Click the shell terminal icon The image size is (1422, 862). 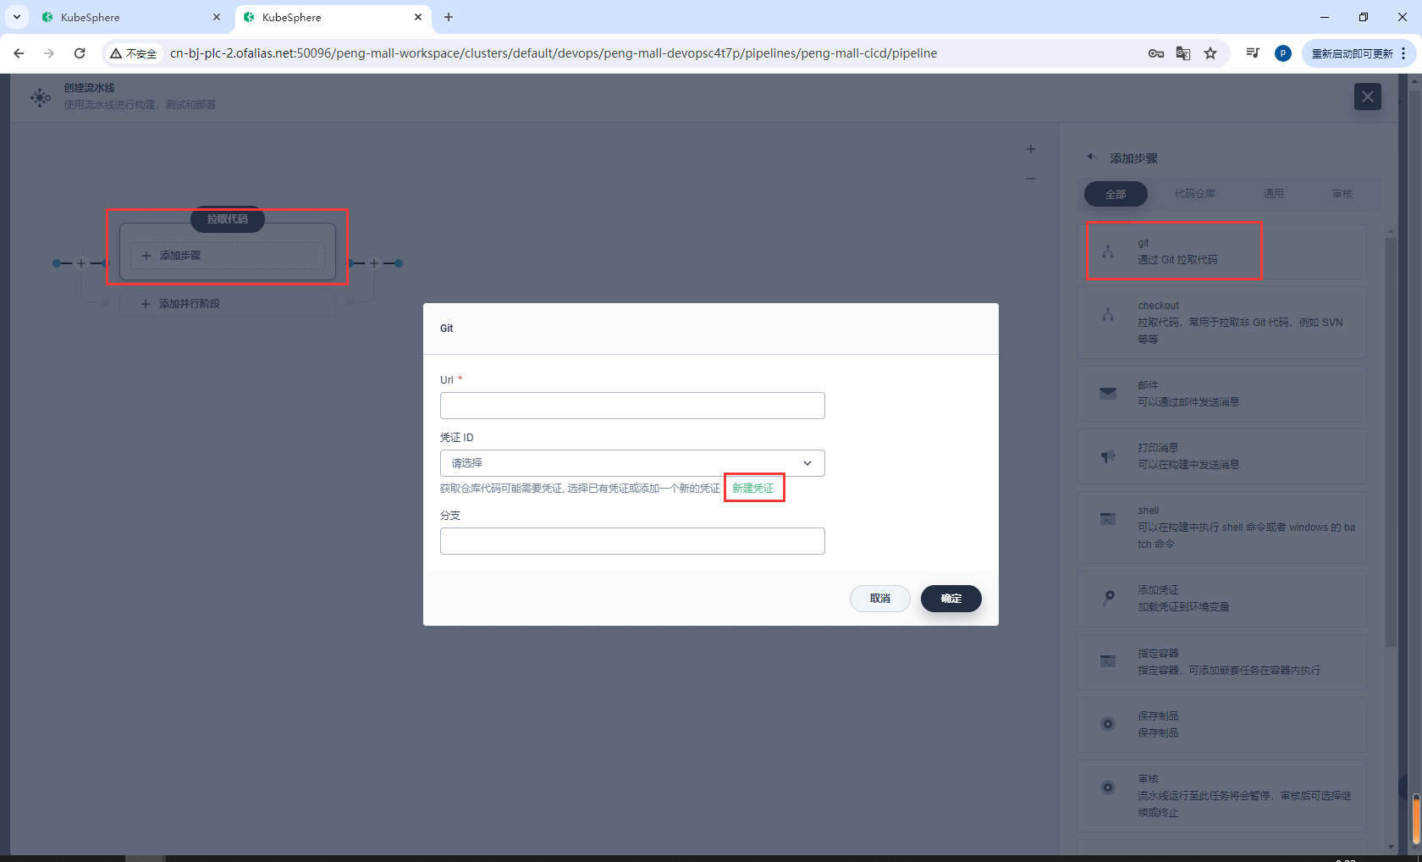coord(1108,518)
